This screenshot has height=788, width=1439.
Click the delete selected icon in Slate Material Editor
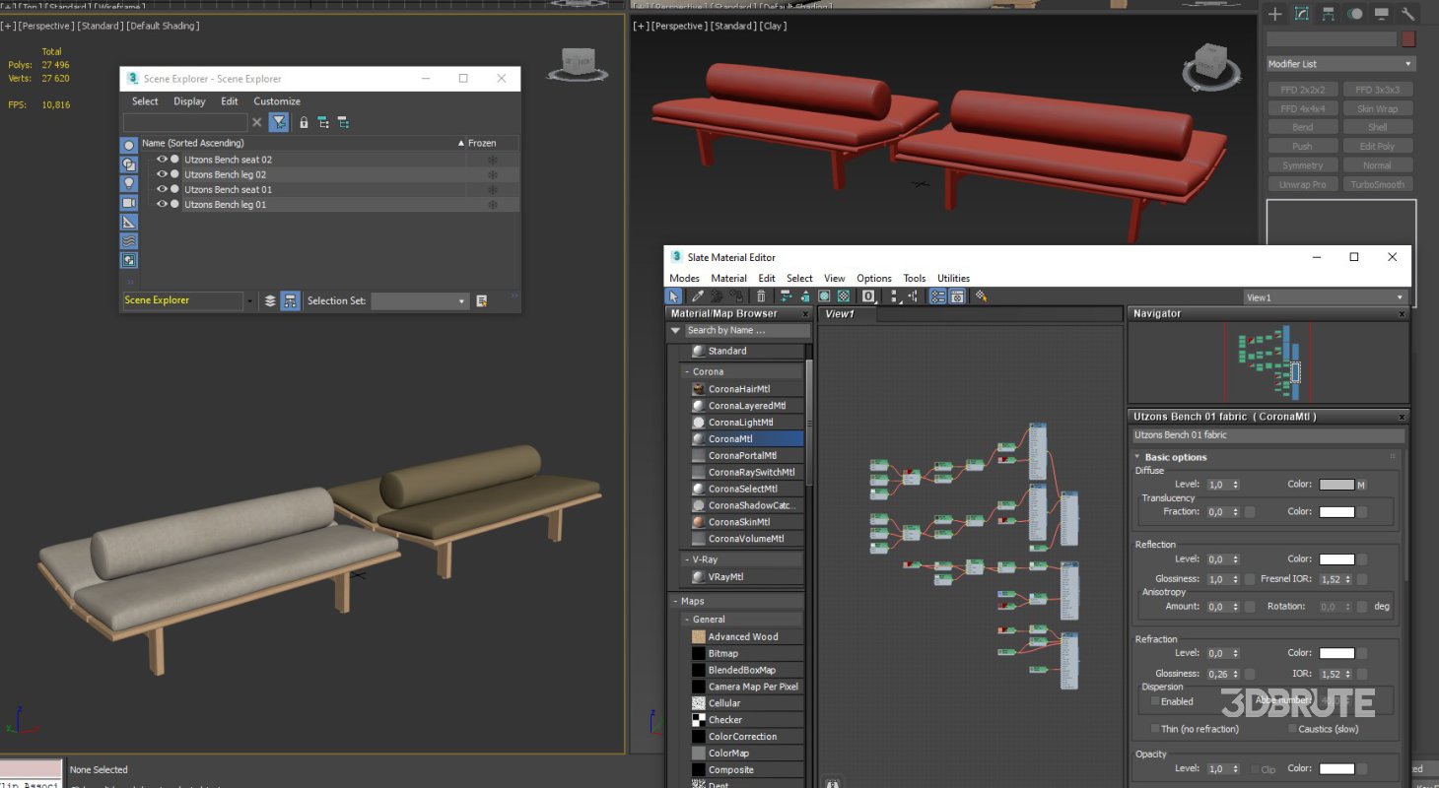tap(761, 295)
